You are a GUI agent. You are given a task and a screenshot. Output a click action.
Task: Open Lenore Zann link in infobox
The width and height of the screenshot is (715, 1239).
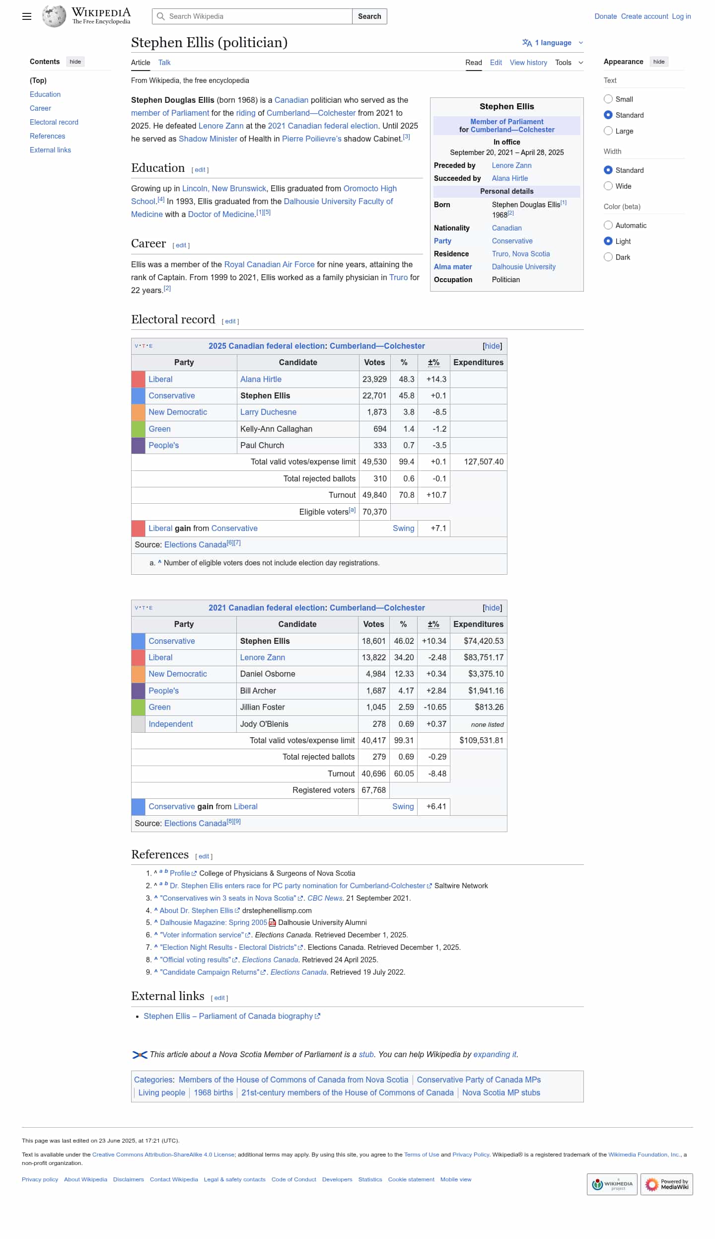511,165
